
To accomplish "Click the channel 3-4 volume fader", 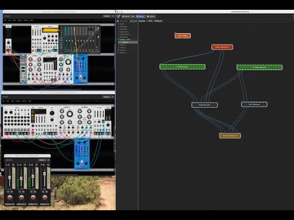I will click(21, 178).
